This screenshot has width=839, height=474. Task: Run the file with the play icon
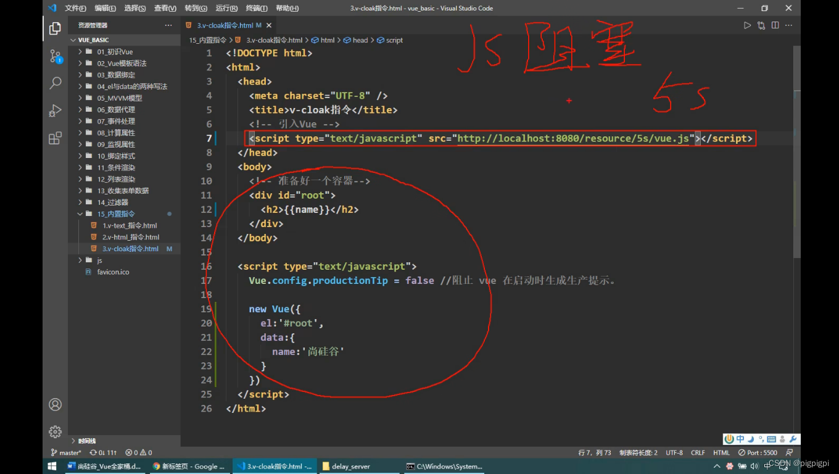[x=747, y=25]
